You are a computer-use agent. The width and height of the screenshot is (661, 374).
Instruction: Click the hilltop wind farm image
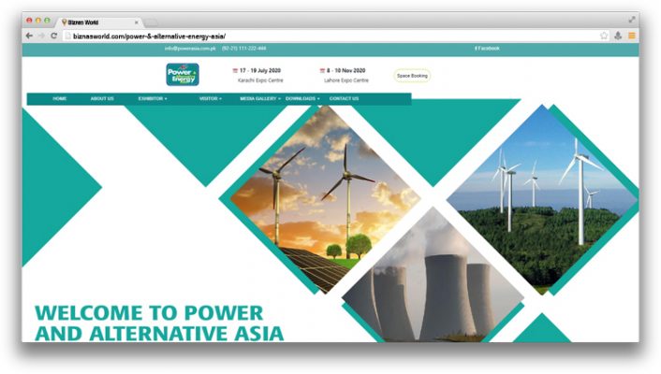(x=542, y=200)
